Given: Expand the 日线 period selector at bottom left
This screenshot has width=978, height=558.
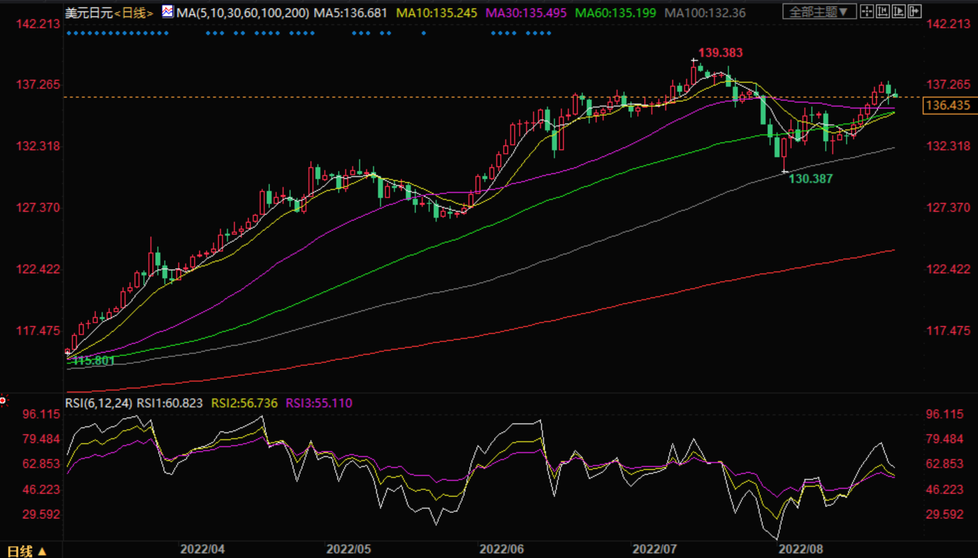Looking at the screenshot, I should (x=27, y=551).
